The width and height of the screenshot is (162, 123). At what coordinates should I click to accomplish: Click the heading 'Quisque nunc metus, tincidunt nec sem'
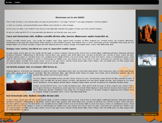pos(41,49)
